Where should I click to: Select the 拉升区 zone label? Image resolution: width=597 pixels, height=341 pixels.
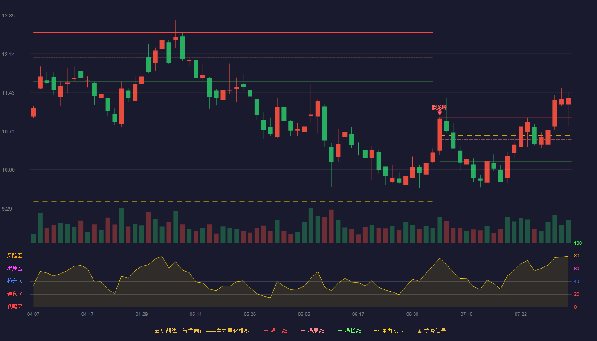pos(15,281)
